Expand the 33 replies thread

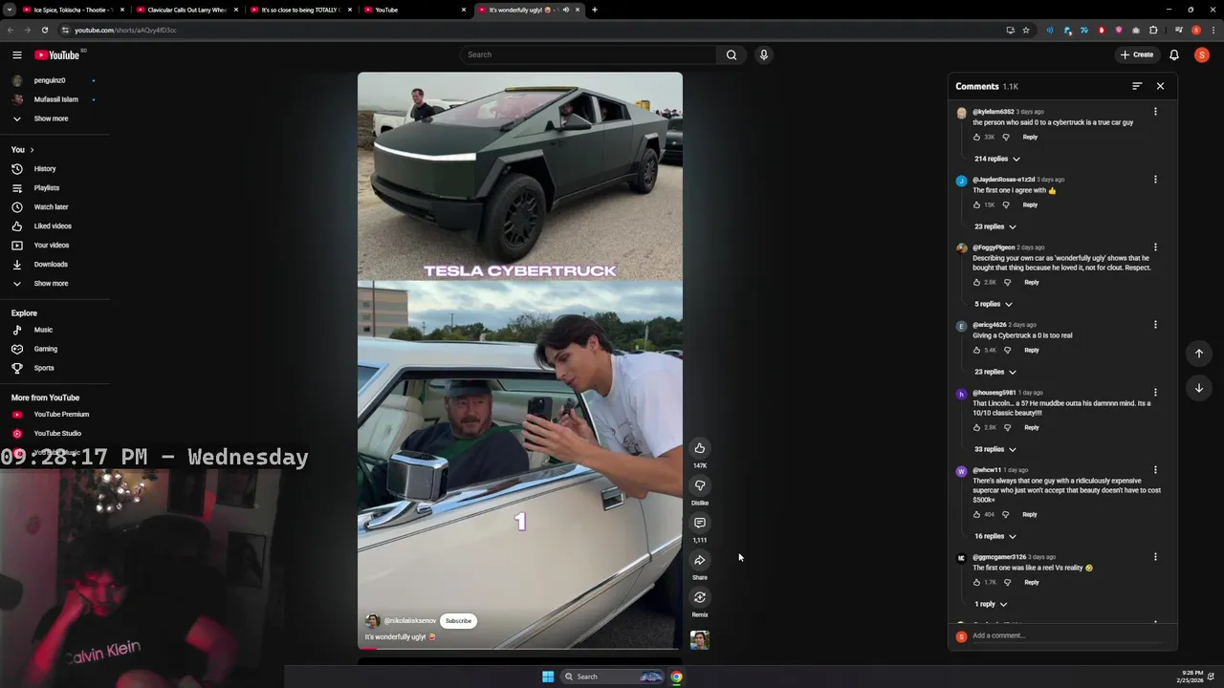click(x=994, y=449)
